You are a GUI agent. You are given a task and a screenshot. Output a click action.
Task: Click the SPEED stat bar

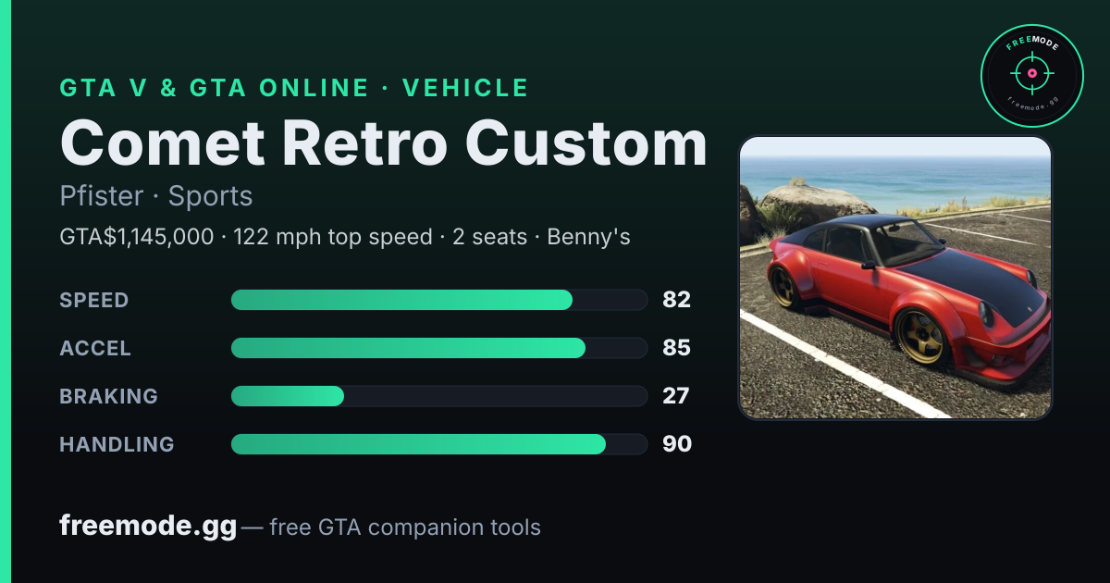[438, 300]
